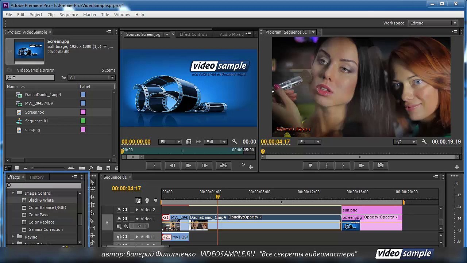
Task: Export frame with camera icon in Program monitor
Action: point(381,165)
